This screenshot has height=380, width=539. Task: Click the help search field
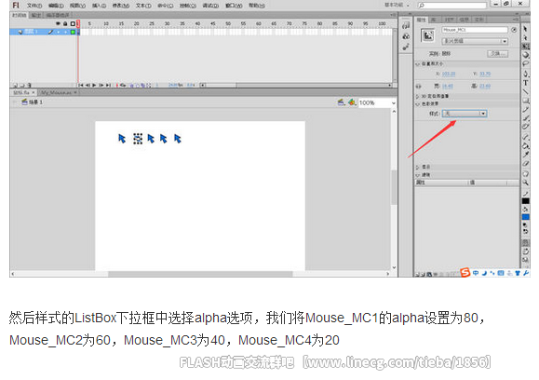pos(452,5)
